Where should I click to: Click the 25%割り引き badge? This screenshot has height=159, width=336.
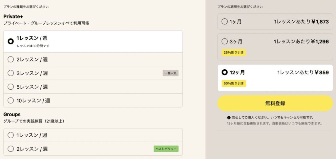234,53
